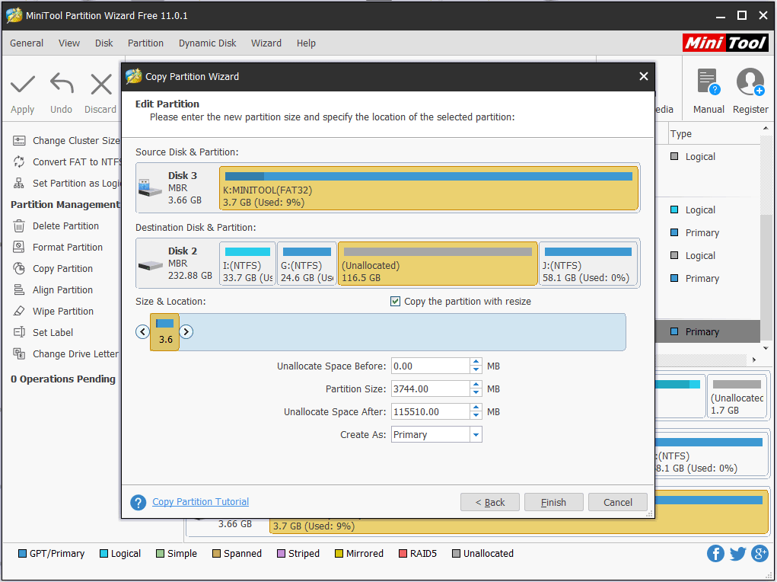Image resolution: width=777 pixels, height=582 pixels.
Task: Click the Register user icon
Action: (750, 82)
